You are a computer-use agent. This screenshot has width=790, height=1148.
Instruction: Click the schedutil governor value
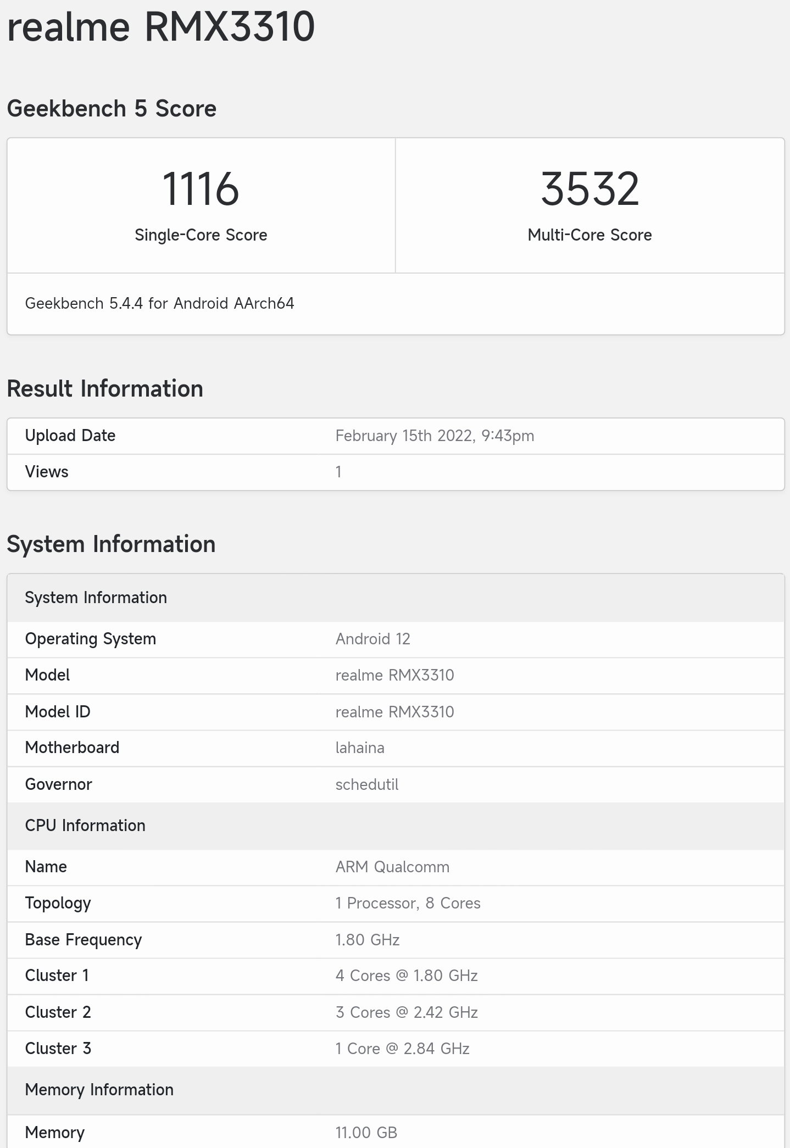click(367, 784)
